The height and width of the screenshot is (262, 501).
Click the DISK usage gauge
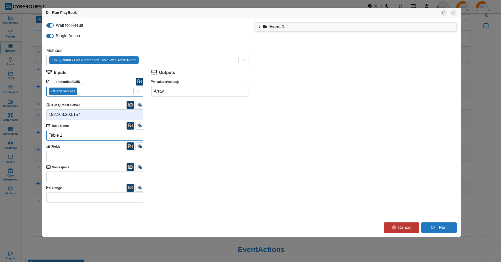pyautogui.click(x=482, y=6)
